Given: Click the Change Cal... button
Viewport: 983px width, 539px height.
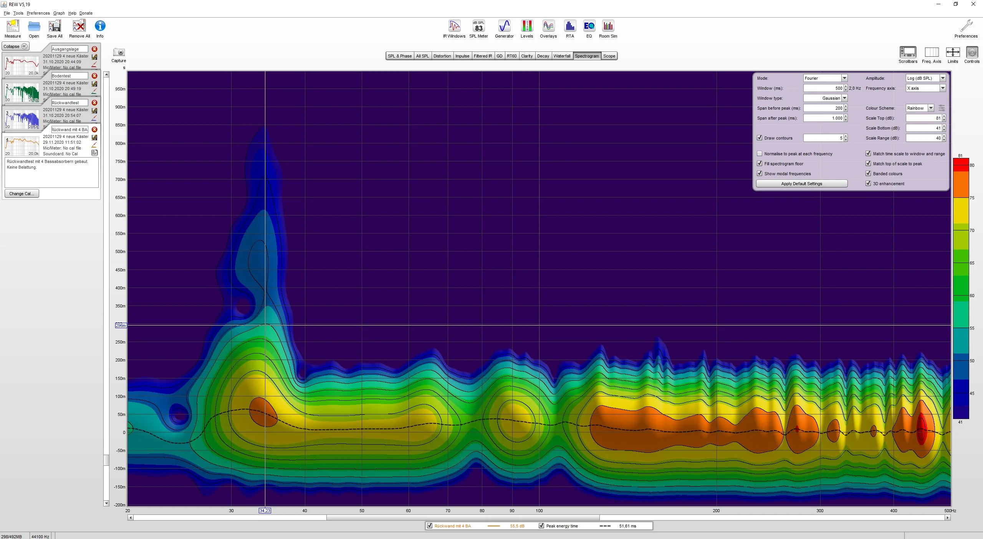Looking at the screenshot, I should click(22, 194).
